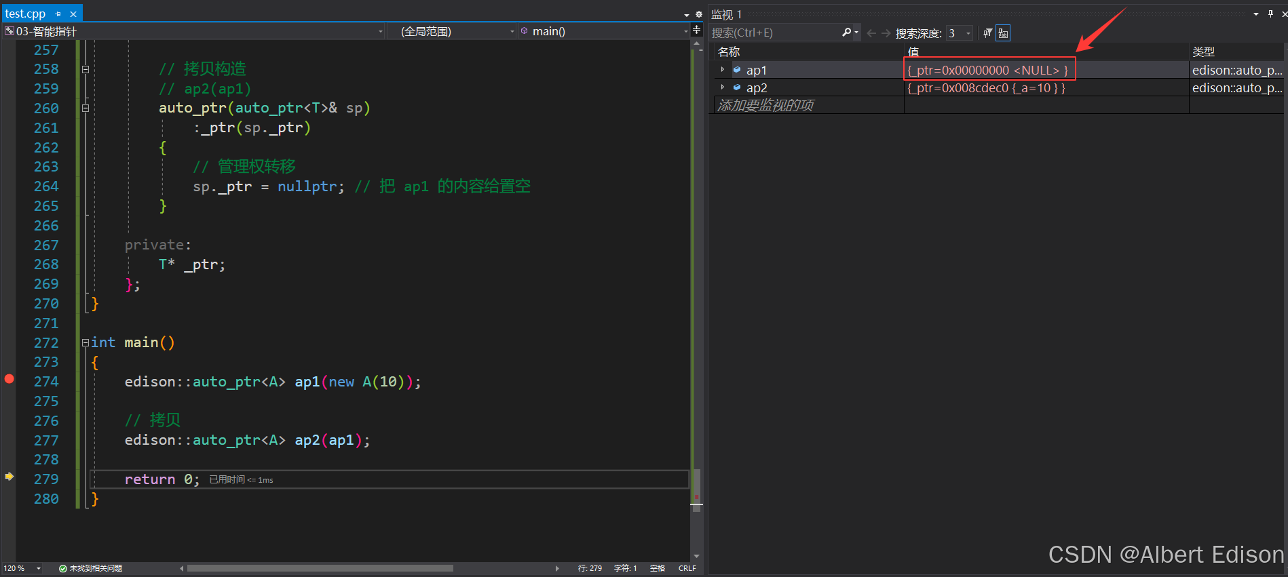
Task: Click the ap2 type cell edison::auto_p...
Action: coord(1237,87)
